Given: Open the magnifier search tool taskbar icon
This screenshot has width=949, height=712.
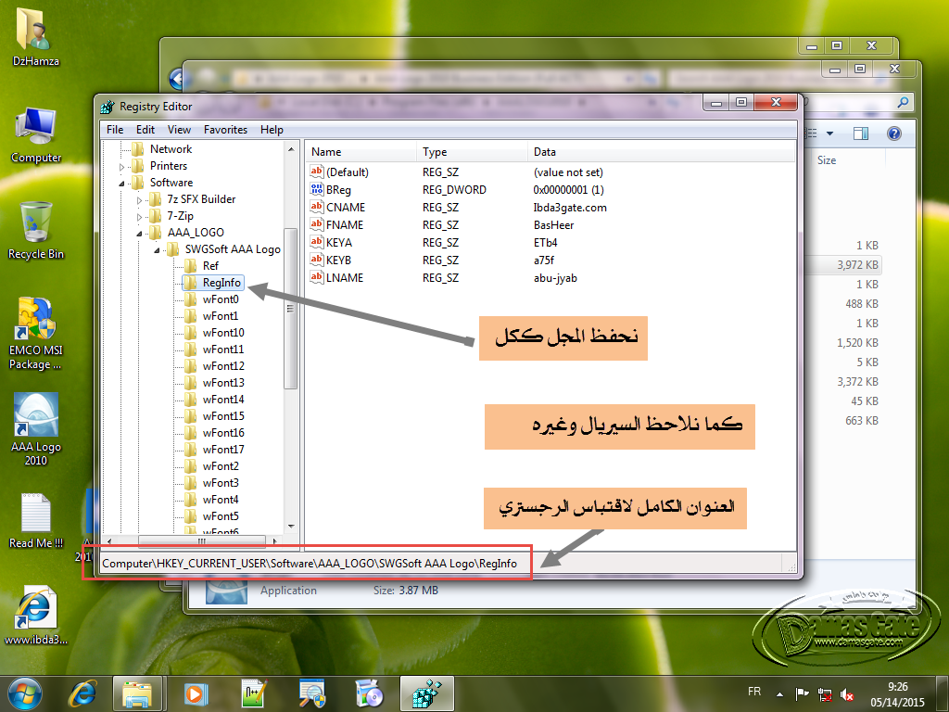Looking at the screenshot, I should (311, 693).
